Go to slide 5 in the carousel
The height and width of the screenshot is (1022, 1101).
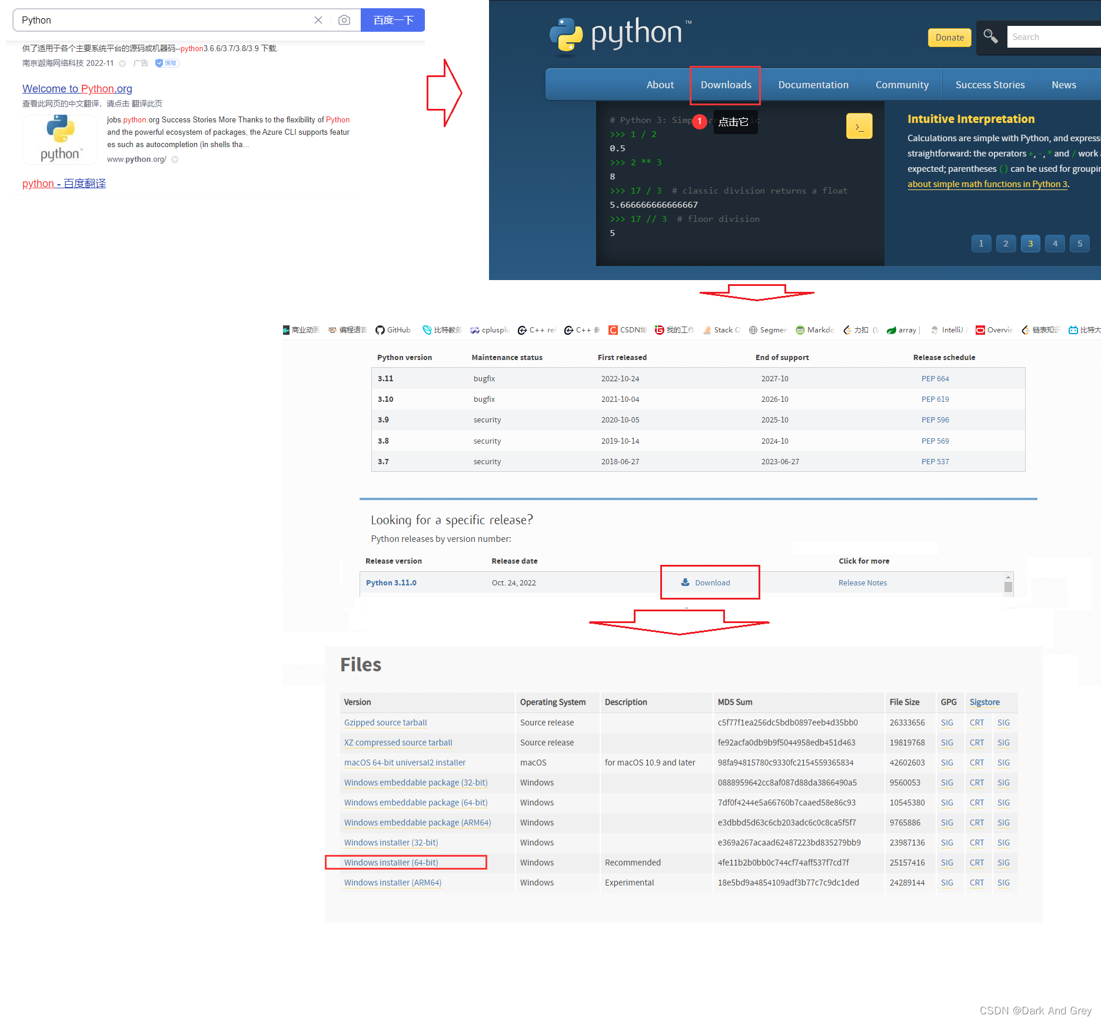click(x=1080, y=243)
